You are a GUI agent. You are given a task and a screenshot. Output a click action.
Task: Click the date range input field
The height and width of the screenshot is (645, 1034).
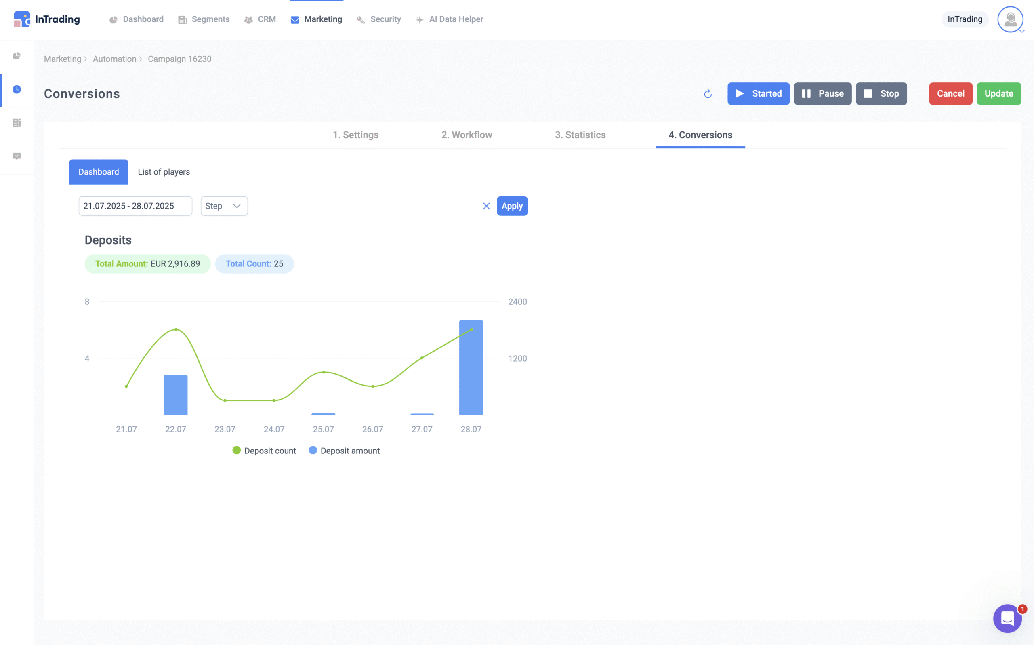pyautogui.click(x=136, y=206)
